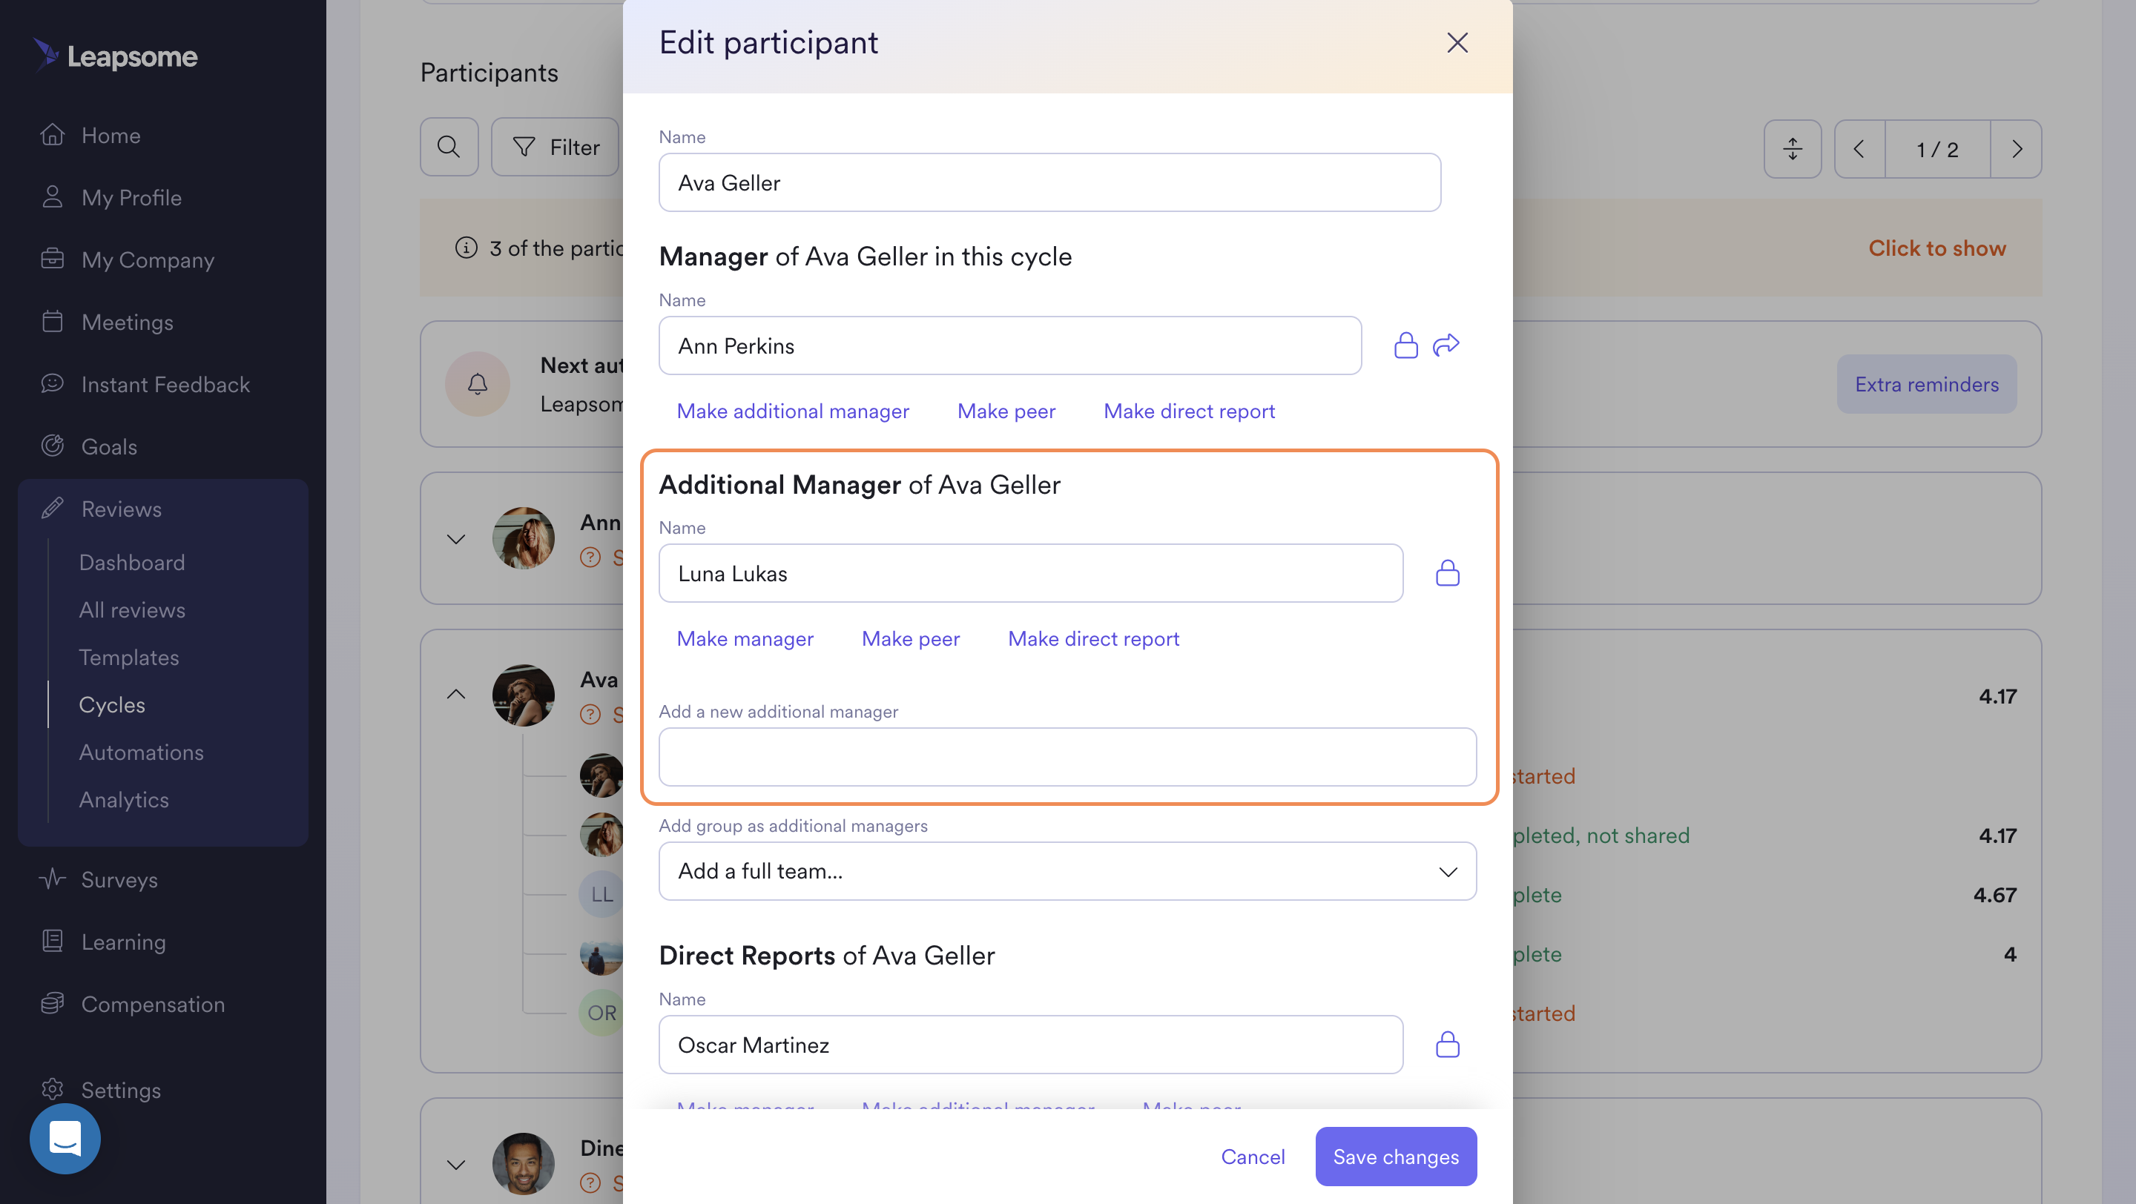Image resolution: width=2136 pixels, height=1204 pixels.
Task: Click the expand/collapse rows icon
Action: coord(1792,148)
